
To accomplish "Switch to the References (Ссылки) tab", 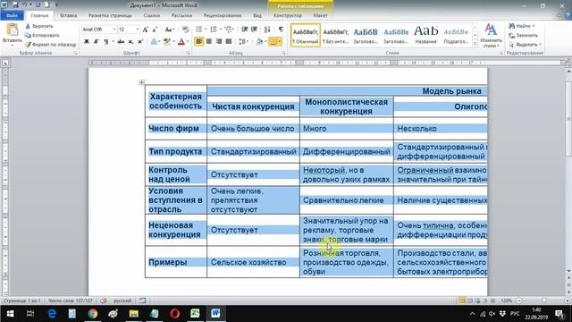I will [x=152, y=16].
